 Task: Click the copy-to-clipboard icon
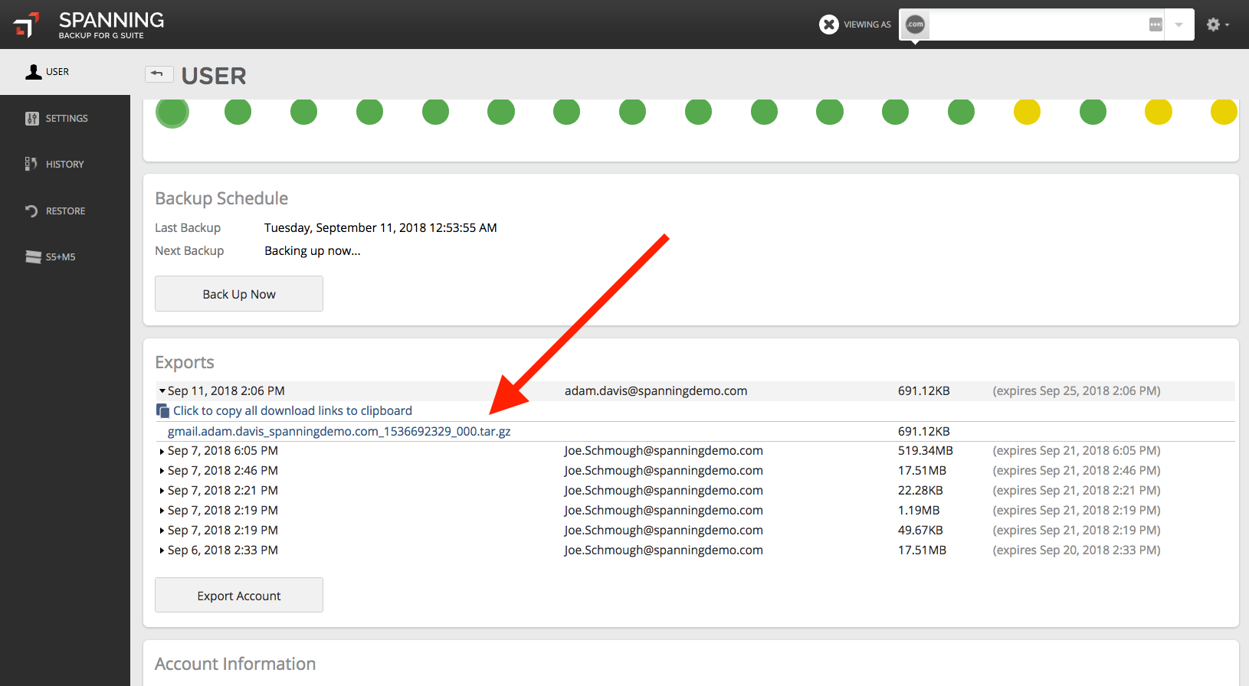pyautogui.click(x=163, y=411)
